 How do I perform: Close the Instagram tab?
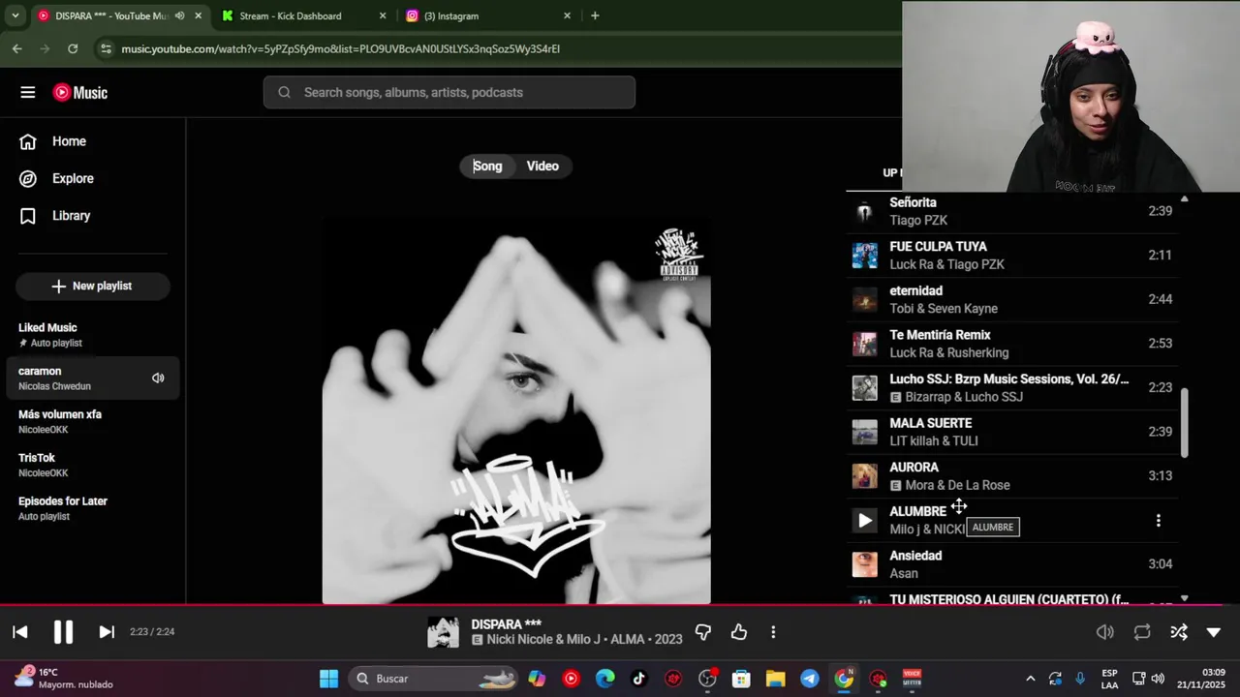[568, 15]
